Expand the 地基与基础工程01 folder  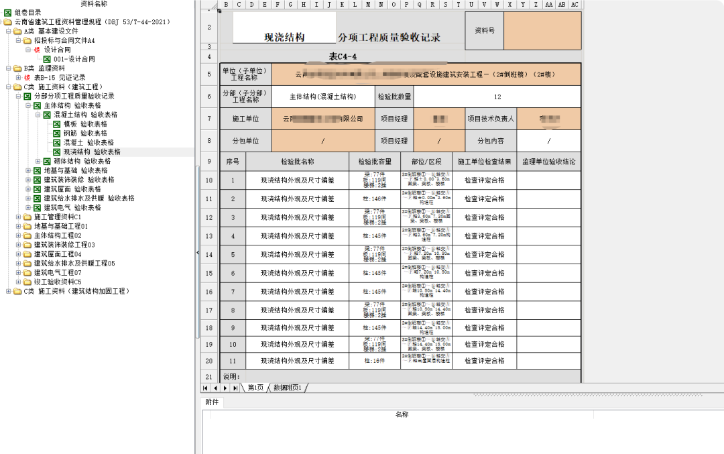tap(18, 226)
